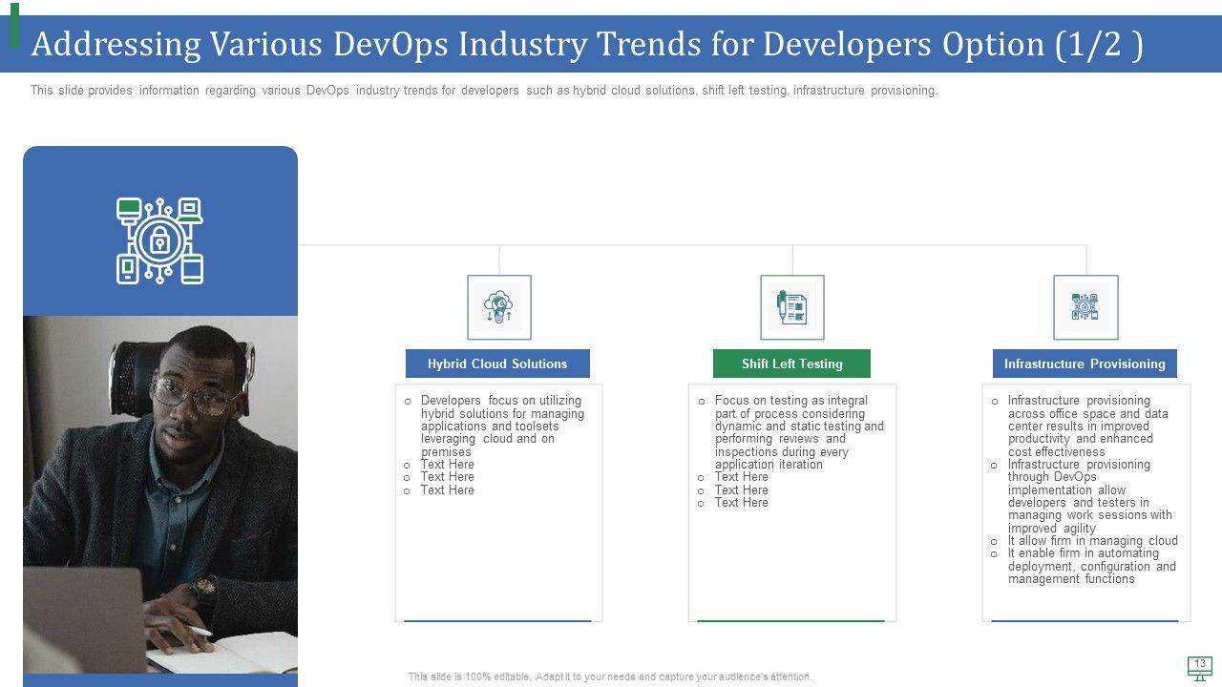Click the green accent bar beside the title
1222x687 pixels.
(x=14, y=26)
